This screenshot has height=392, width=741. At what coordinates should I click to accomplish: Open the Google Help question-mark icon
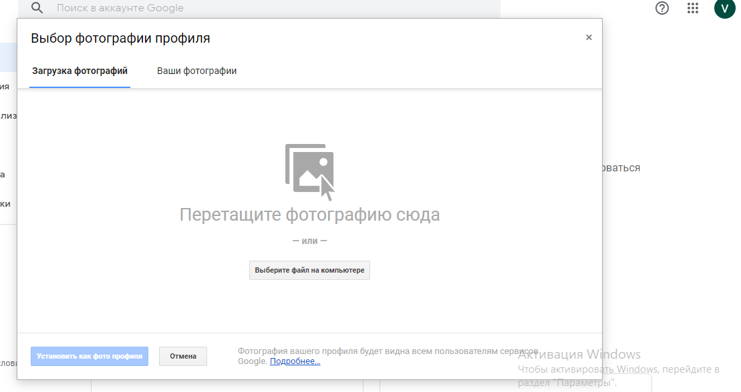coord(662,8)
